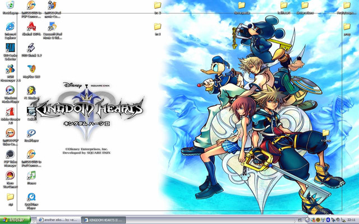Screen dimensions: 359x224
Task: Open the Nova pasta folder
Action: click(x=242, y=6)
